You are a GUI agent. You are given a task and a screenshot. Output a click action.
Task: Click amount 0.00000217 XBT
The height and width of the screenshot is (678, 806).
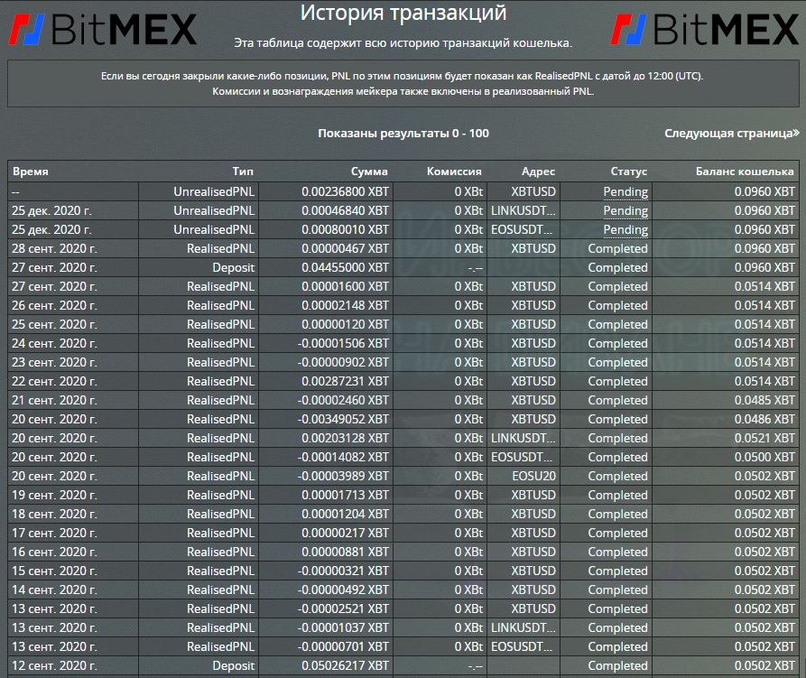tap(345, 533)
